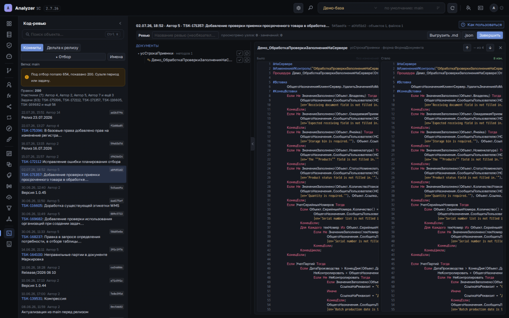509x318 pixels.
Task: Add comment to Демо_ОбработкаПроверкиЗаполнения method
Action: point(247,60)
